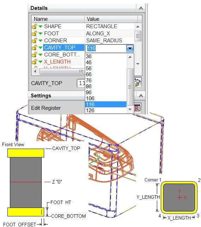Viewport: 201px width, 227px height.
Task: Click green triangle arrow beside X_LENGTH
Action: pyautogui.click(x=40, y=62)
